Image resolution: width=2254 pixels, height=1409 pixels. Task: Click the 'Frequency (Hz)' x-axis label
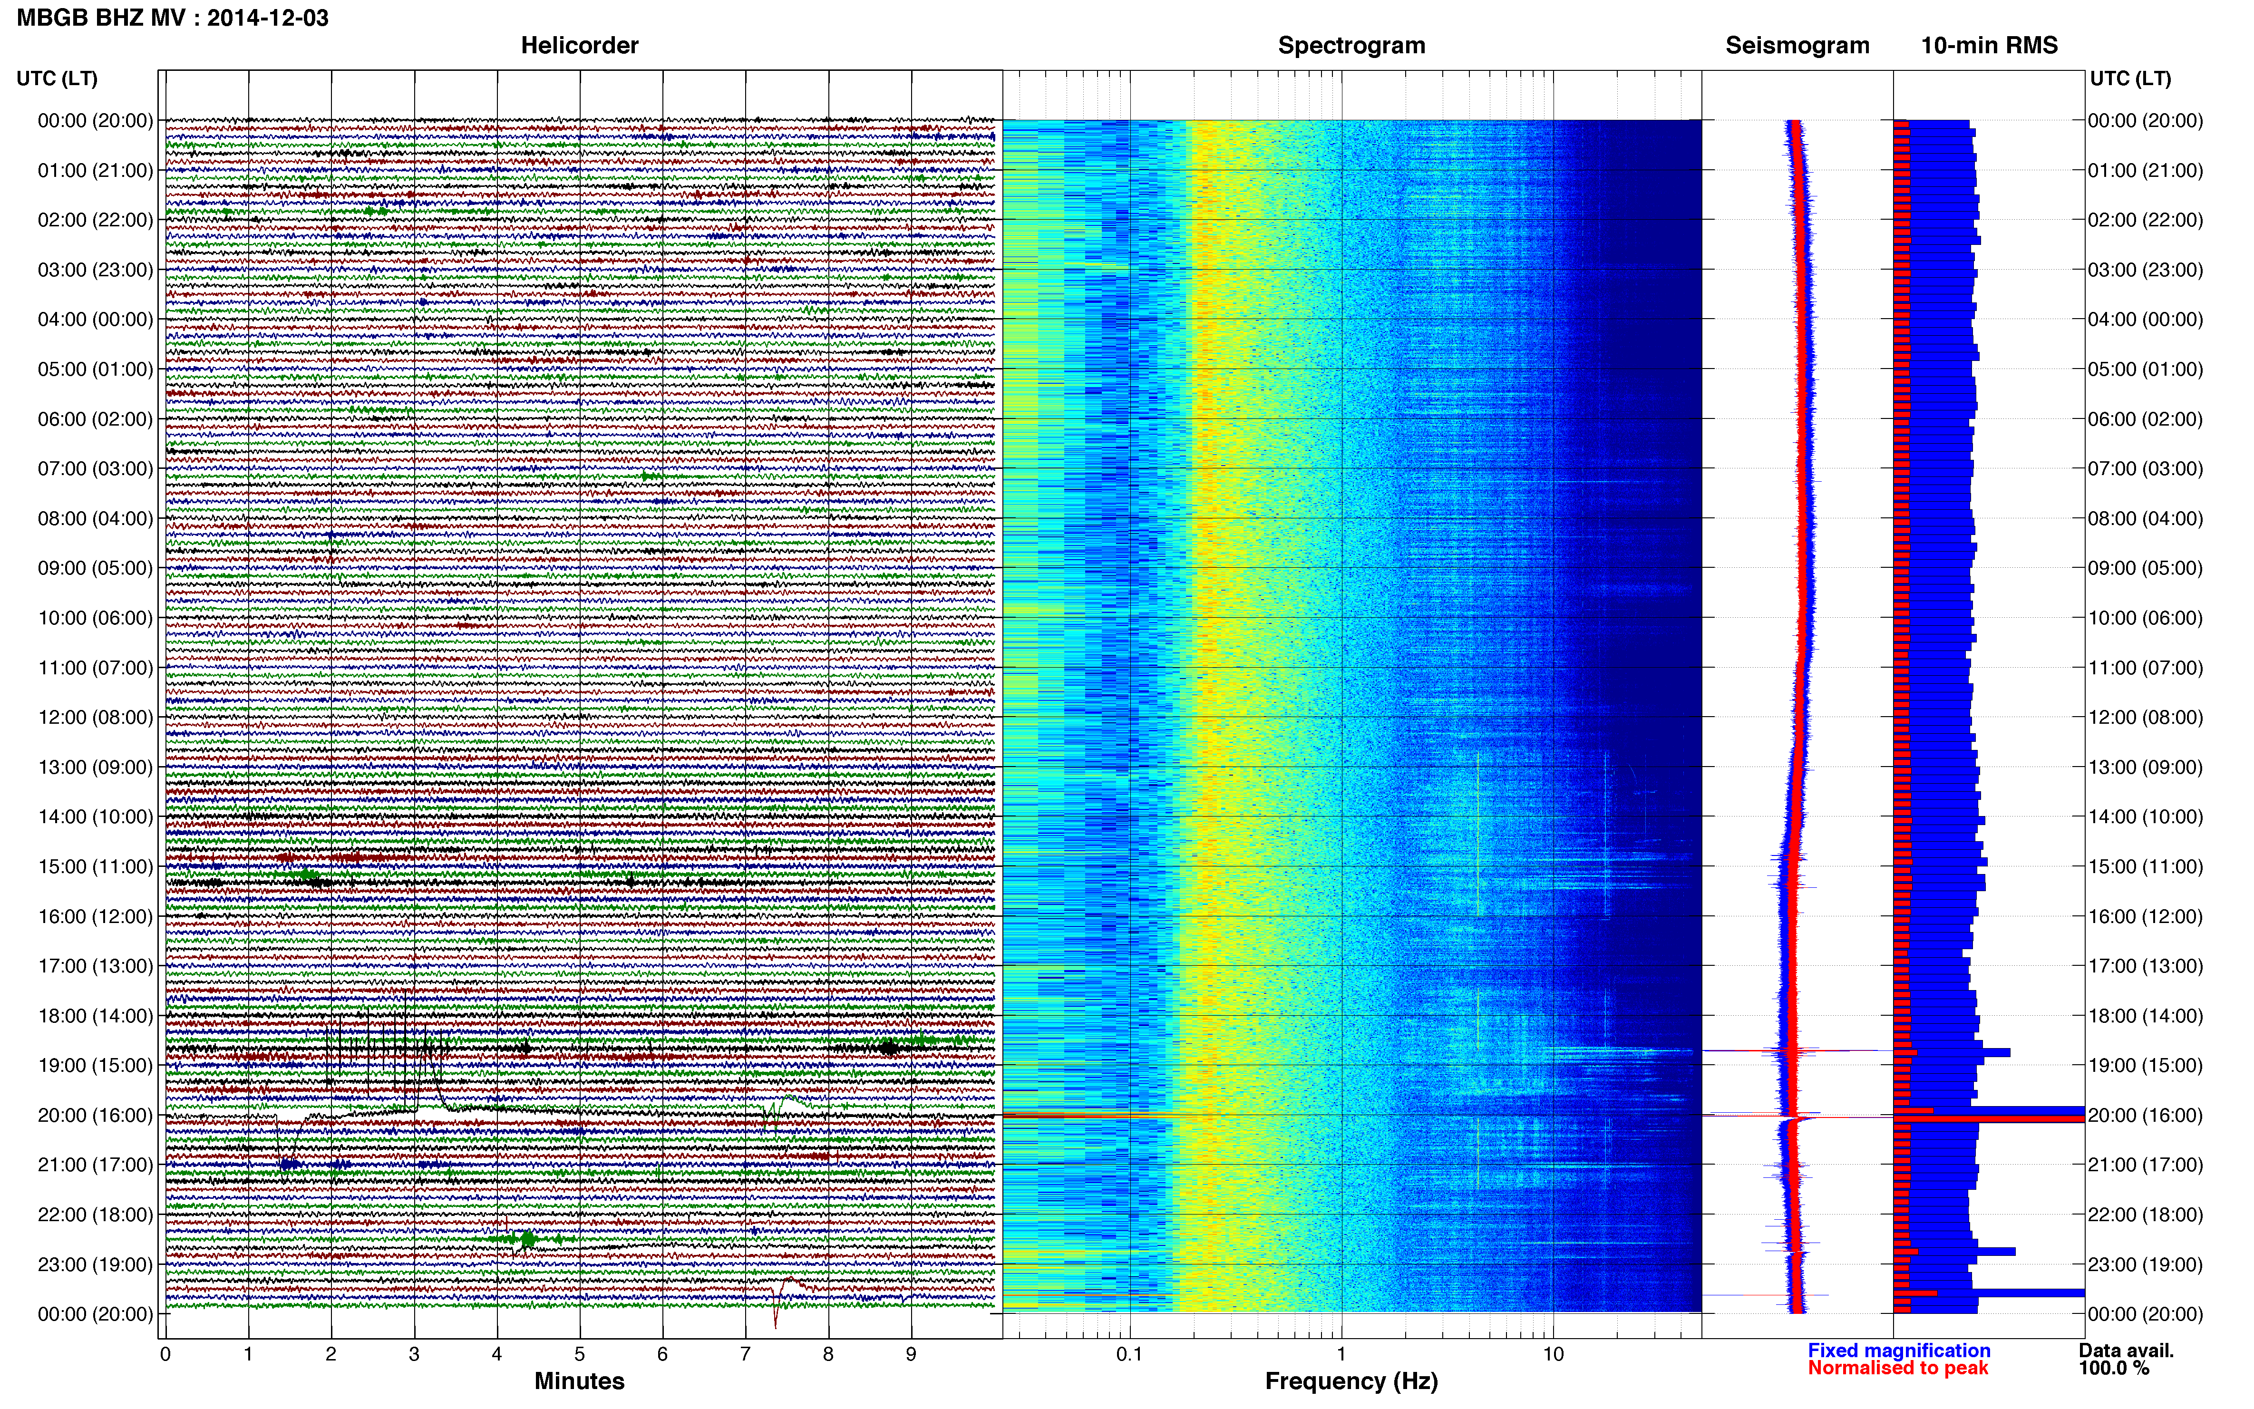(1351, 1381)
